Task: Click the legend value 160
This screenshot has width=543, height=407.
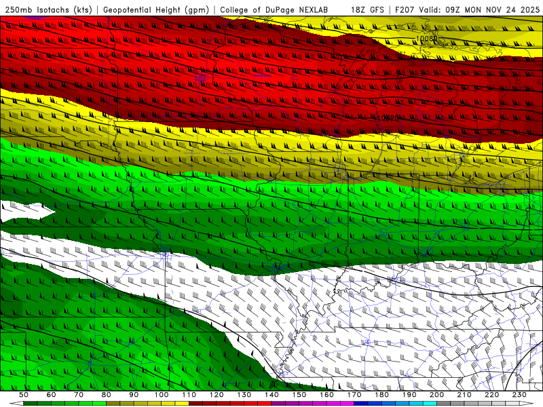Action: click(x=327, y=395)
